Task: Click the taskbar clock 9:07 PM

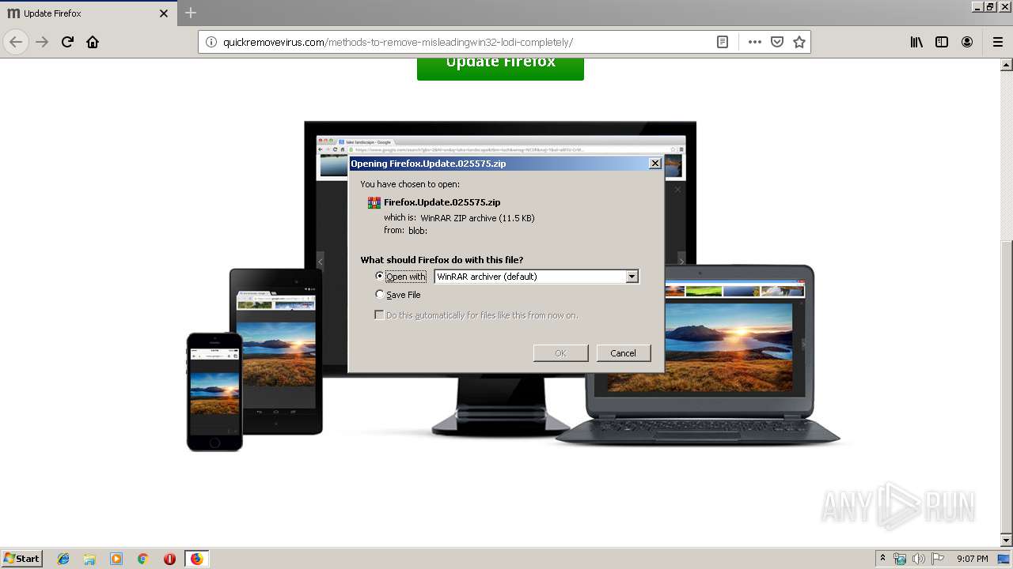Action: pyautogui.click(x=972, y=559)
